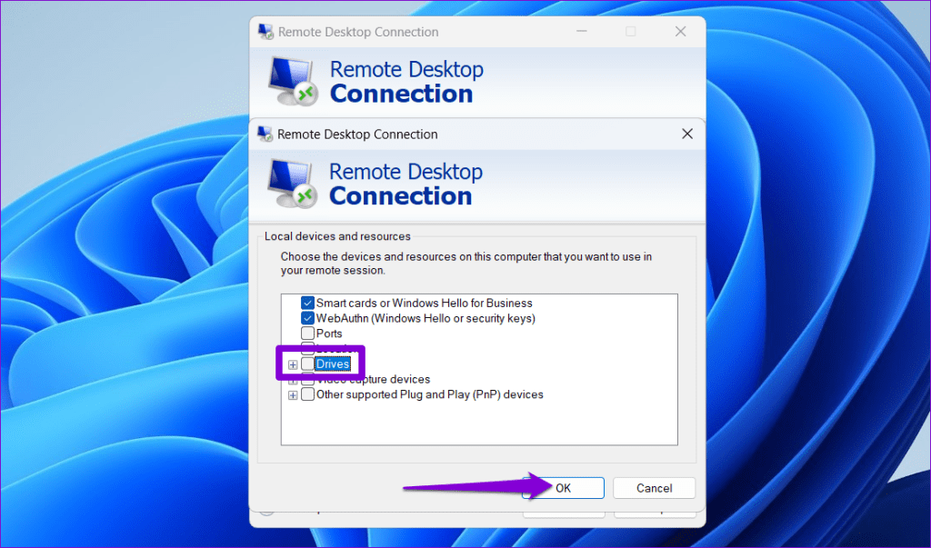Enable the Drives checkbox
Screen dimensions: 931x548
tap(307, 363)
